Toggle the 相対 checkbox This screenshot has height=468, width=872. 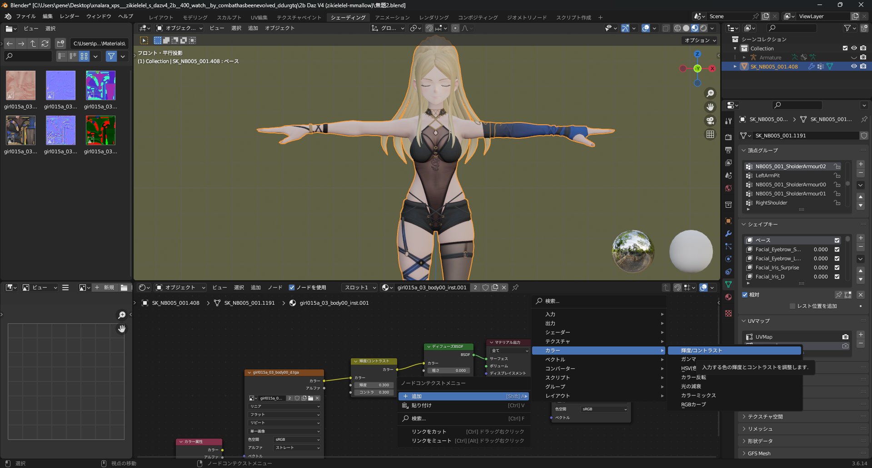[745, 295]
